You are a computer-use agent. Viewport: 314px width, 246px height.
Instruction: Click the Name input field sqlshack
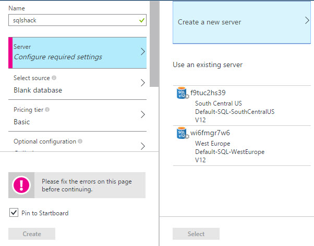point(73,20)
